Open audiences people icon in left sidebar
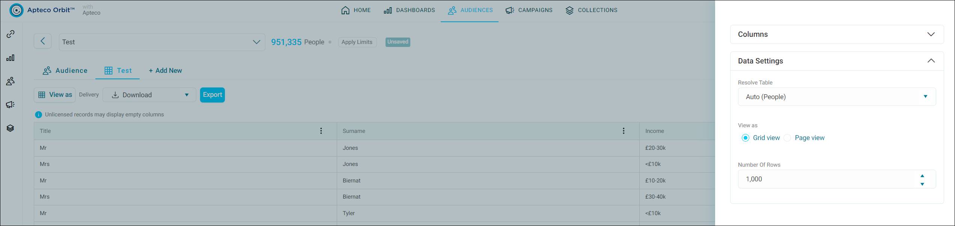955x226 pixels. tap(11, 81)
